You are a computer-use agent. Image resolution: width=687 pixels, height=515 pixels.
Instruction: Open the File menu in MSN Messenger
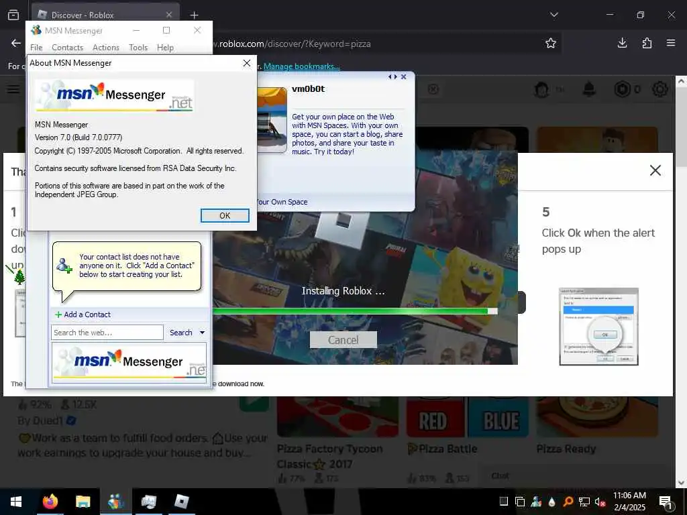[x=36, y=48]
